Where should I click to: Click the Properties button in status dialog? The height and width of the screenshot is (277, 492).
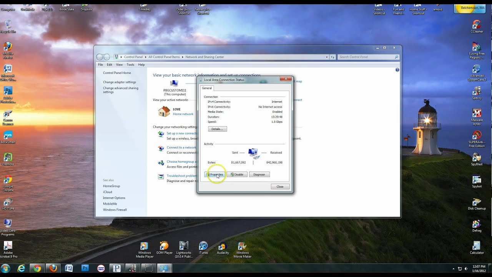[x=215, y=175]
